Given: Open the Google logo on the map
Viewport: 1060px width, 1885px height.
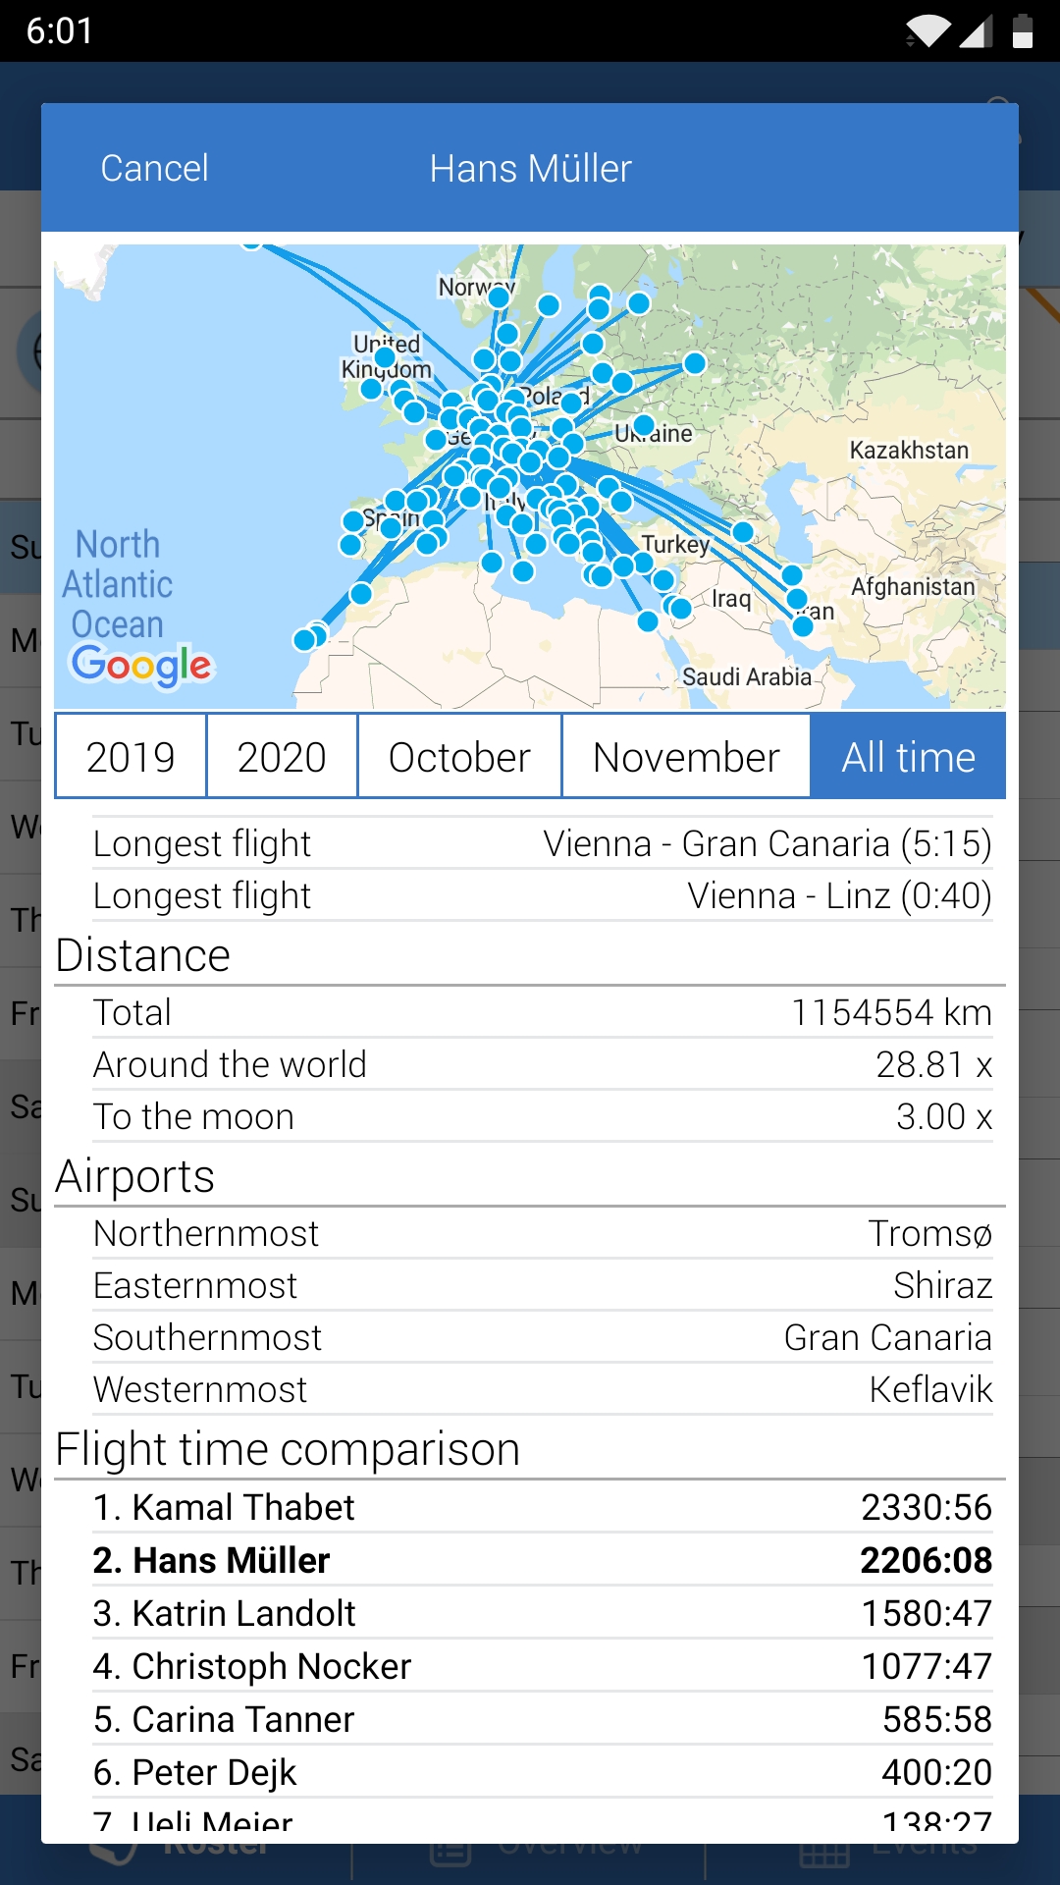Looking at the screenshot, I should pos(141,667).
